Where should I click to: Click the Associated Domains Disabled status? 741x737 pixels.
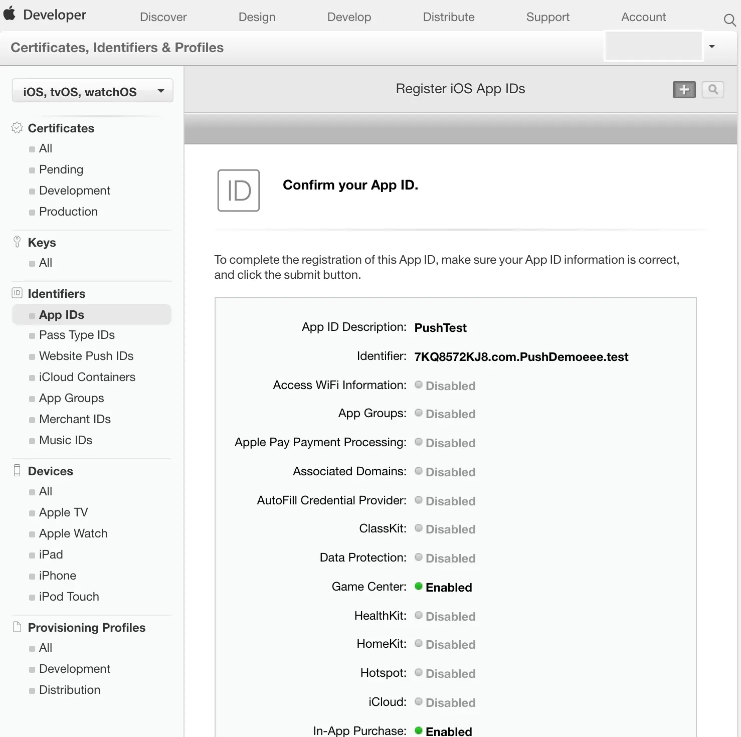[445, 472]
